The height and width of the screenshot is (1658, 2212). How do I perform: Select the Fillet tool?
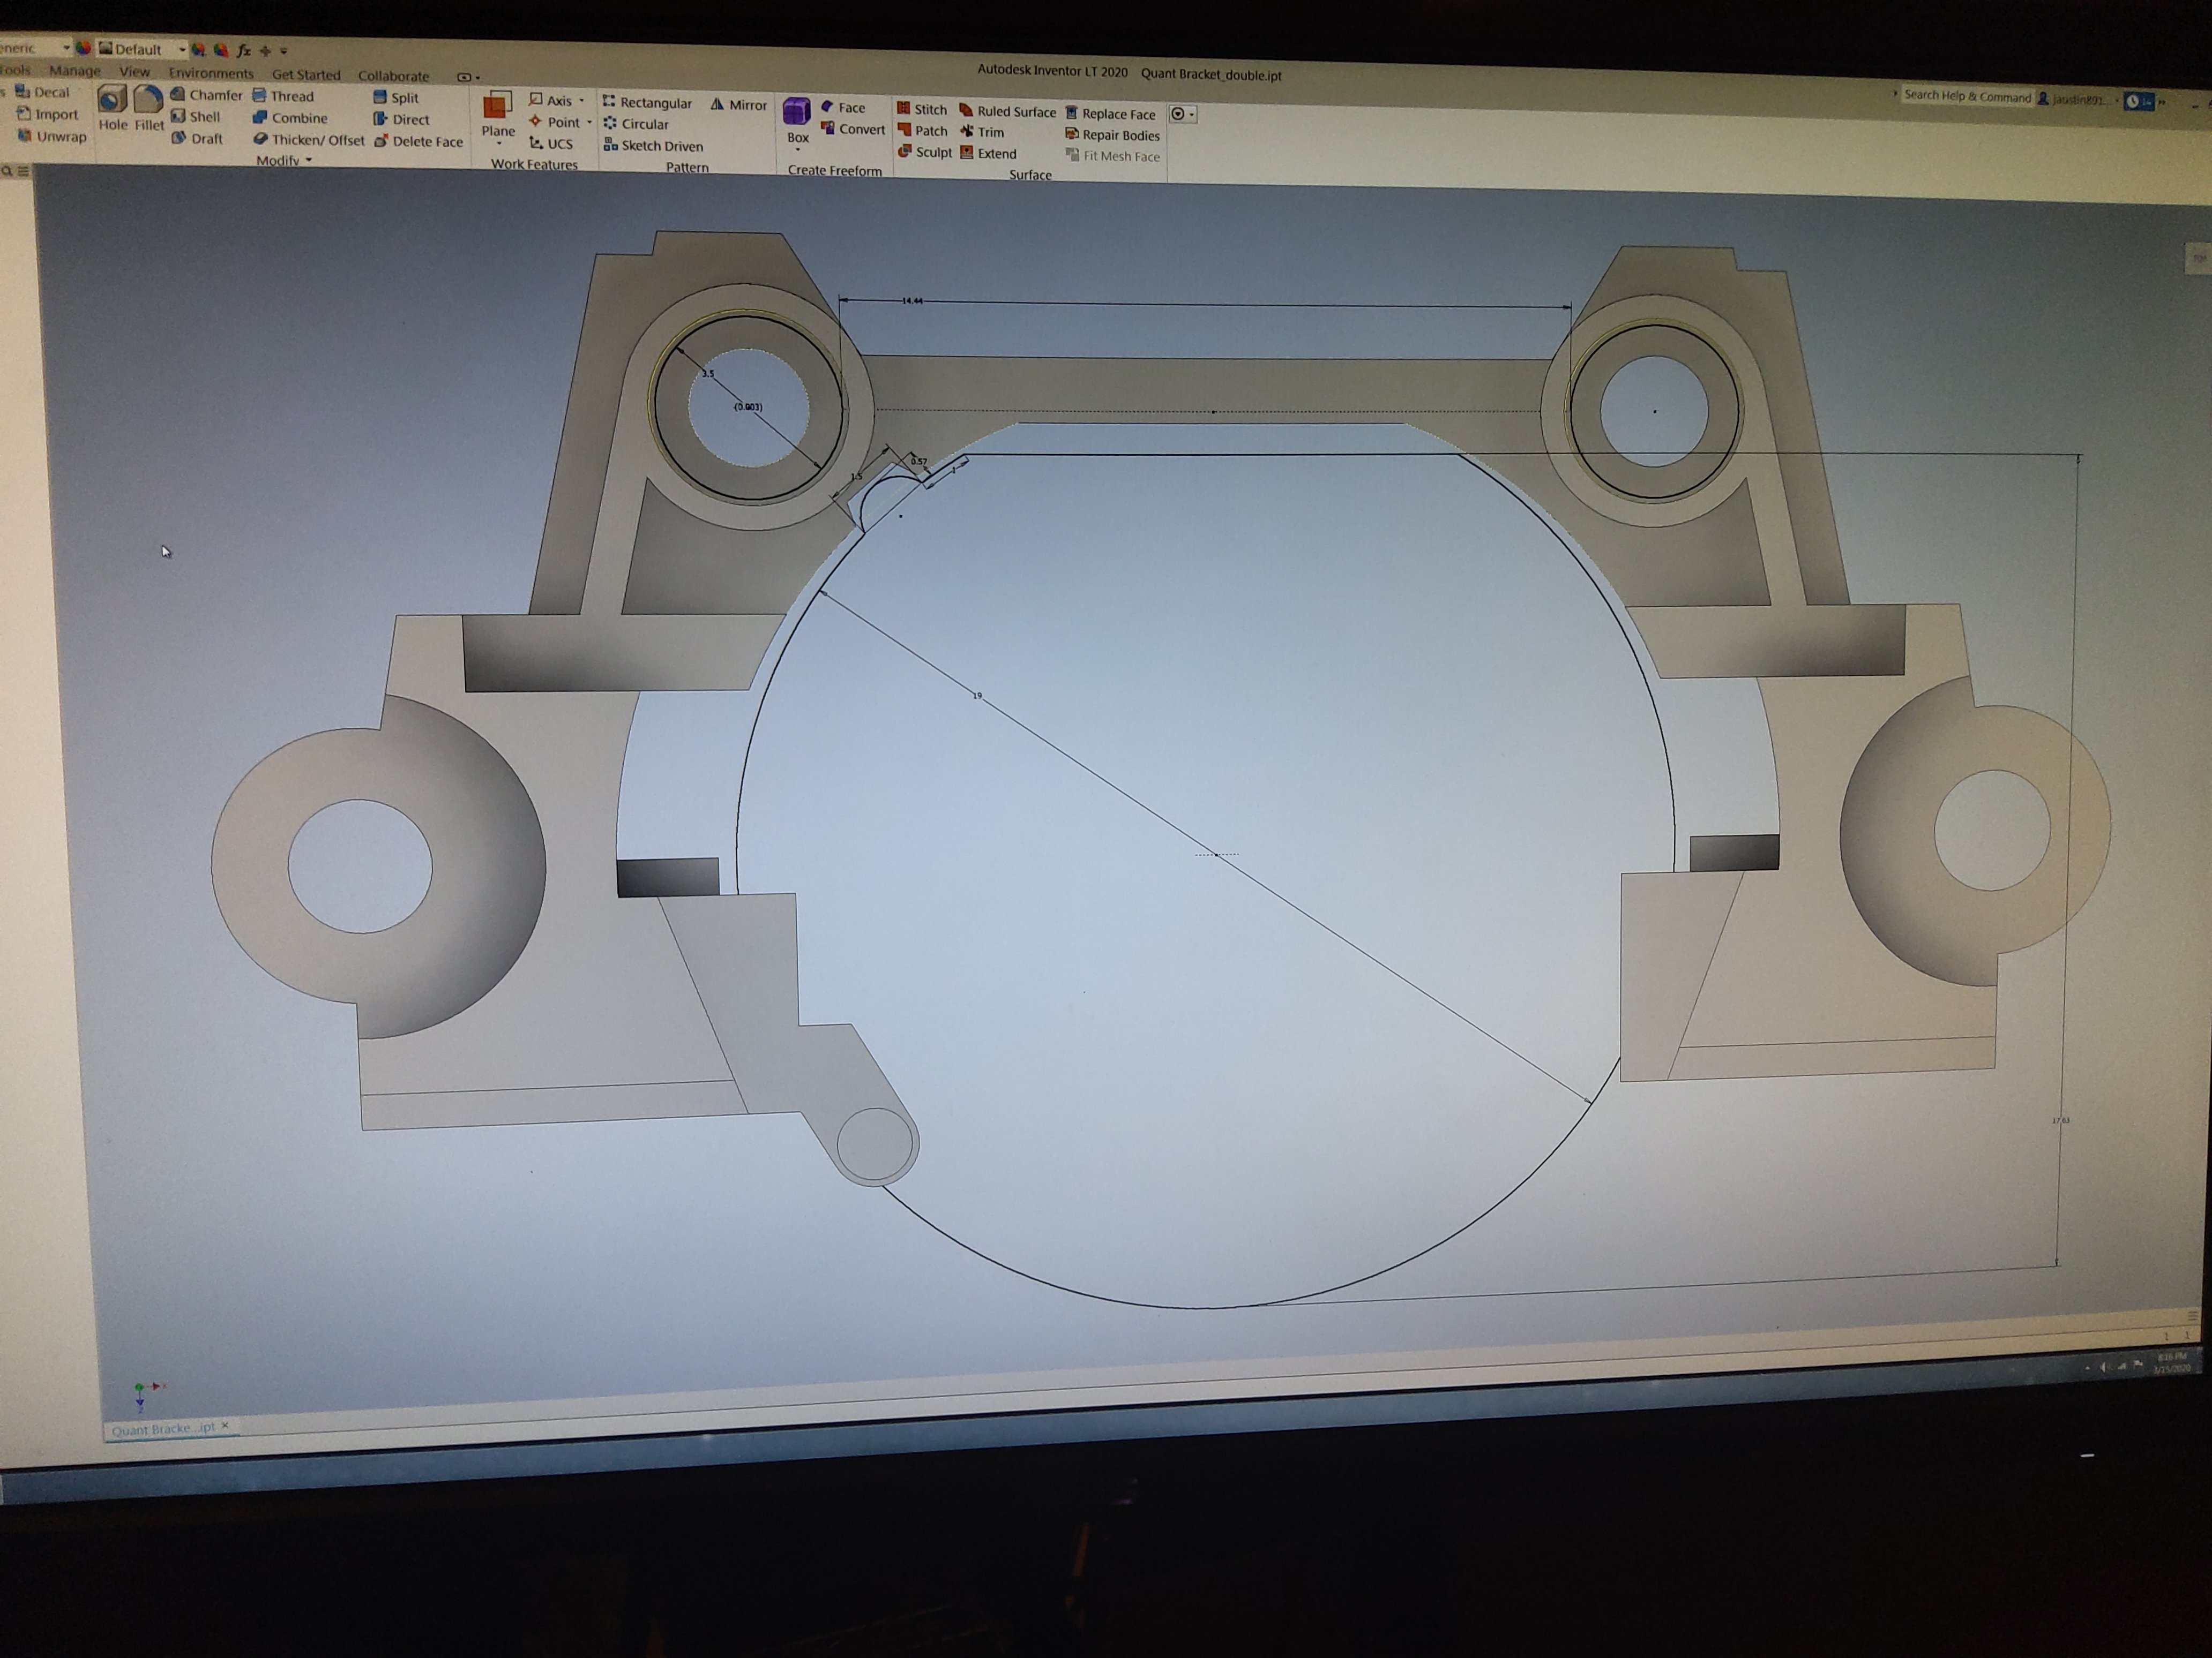point(149,108)
